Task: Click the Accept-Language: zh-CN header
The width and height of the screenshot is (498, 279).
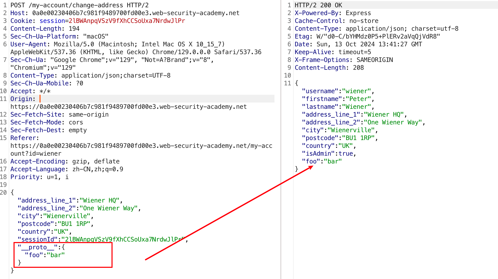Action: pos(67,169)
